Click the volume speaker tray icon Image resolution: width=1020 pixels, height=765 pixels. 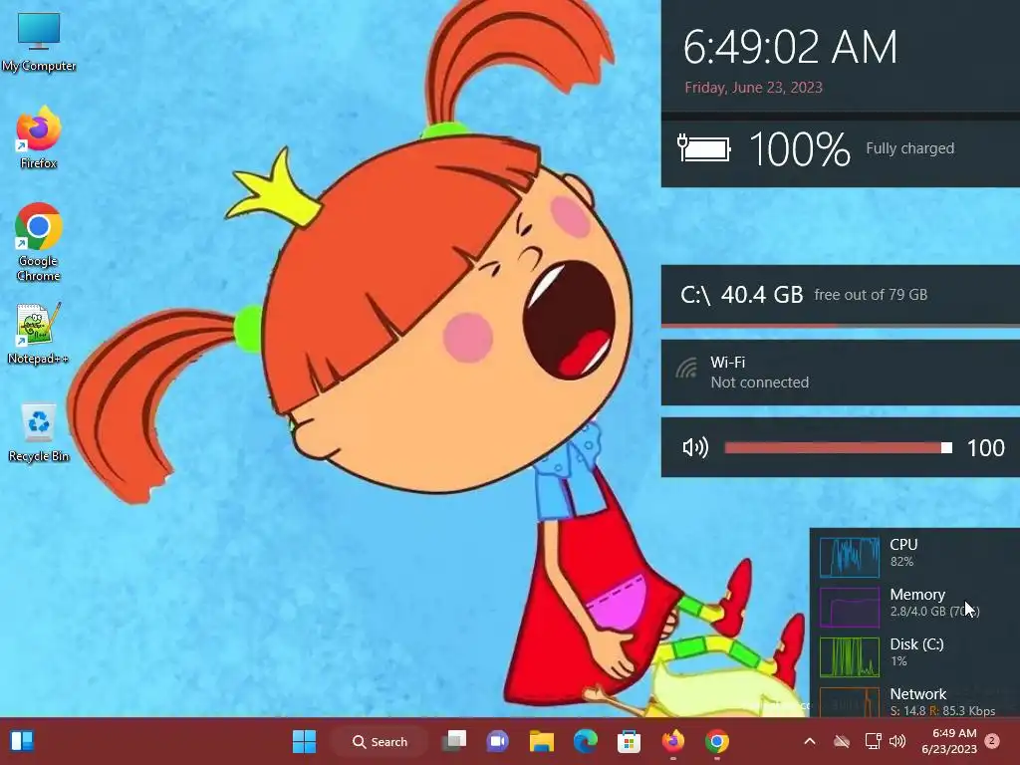[x=897, y=741]
